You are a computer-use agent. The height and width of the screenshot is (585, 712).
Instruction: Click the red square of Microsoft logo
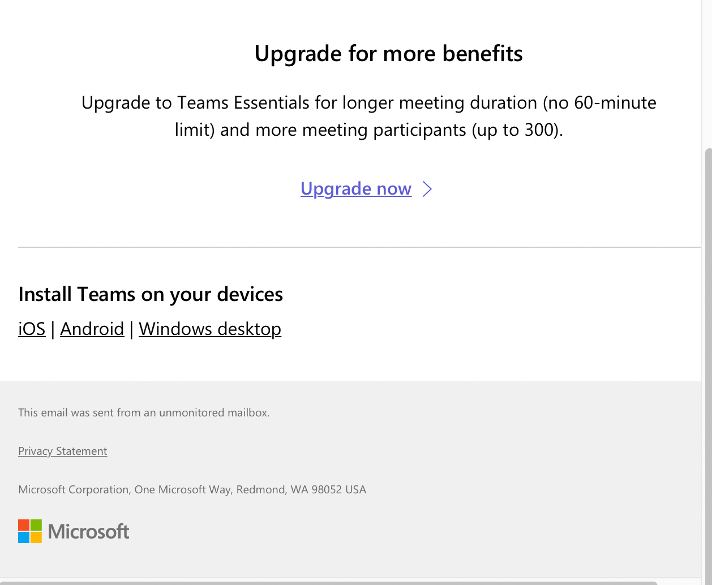pos(24,525)
